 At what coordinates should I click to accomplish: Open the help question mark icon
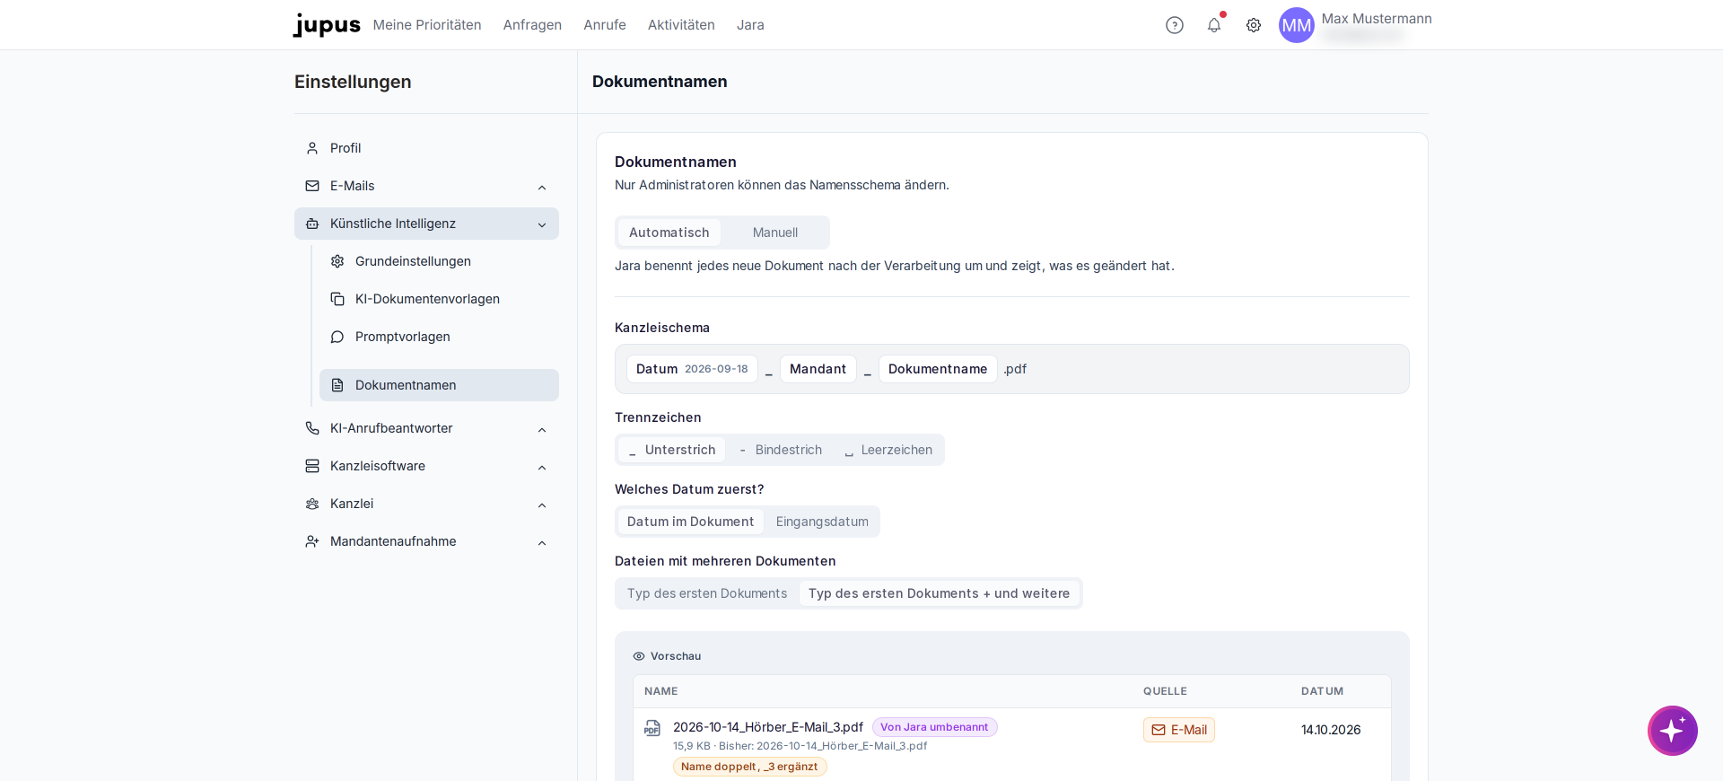(x=1175, y=25)
